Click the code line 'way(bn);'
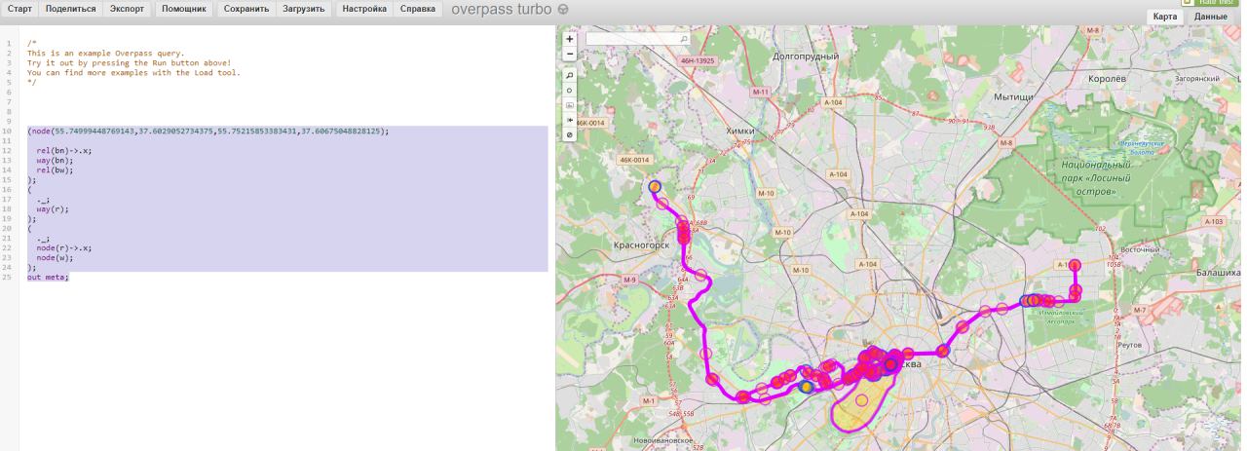Image resolution: width=1247 pixels, height=451 pixels. point(55,160)
